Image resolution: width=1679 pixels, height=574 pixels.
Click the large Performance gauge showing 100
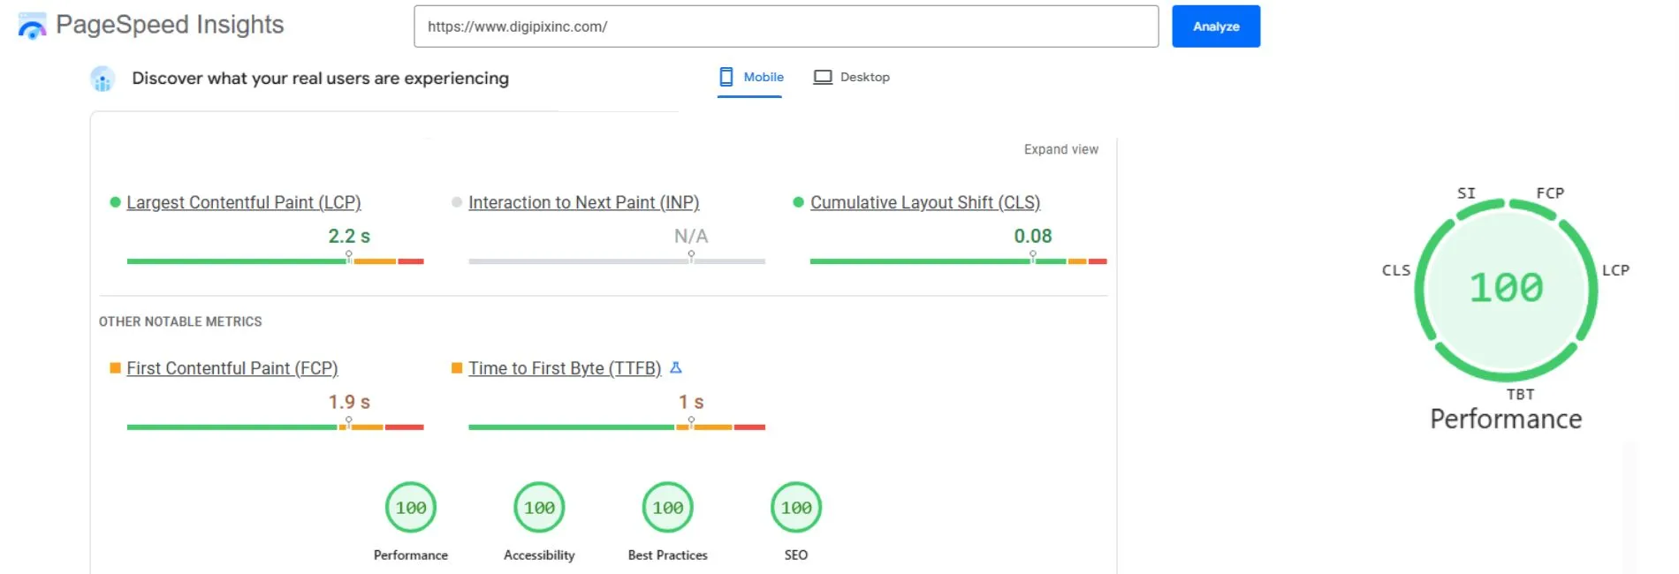point(1506,288)
